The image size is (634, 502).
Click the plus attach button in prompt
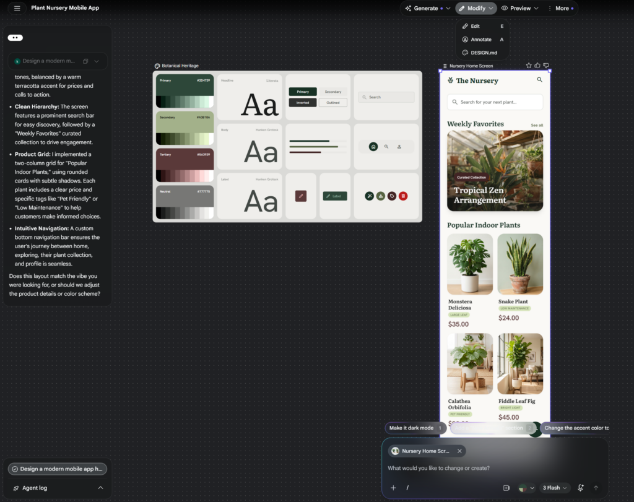coord(393,488)
